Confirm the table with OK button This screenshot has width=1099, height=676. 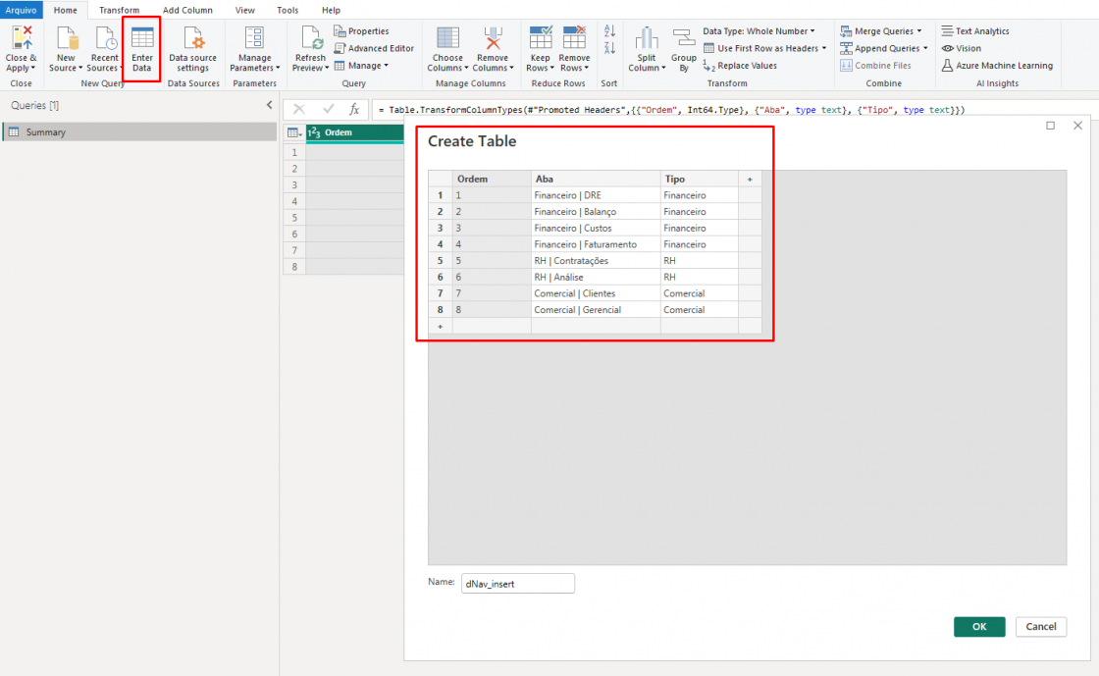(x=979, y=627)
